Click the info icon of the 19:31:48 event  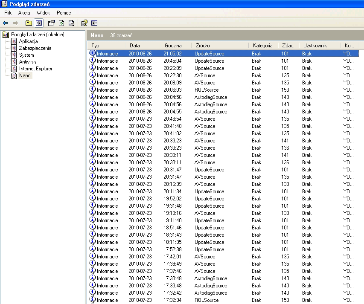click(93, 206)
